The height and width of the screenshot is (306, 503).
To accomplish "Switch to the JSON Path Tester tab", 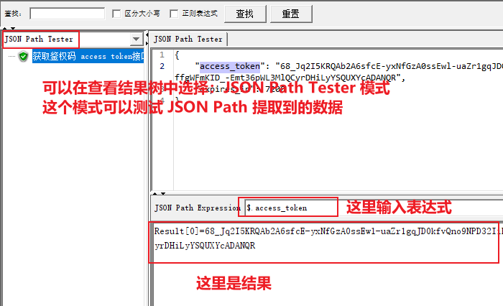I will pos(188,39).
